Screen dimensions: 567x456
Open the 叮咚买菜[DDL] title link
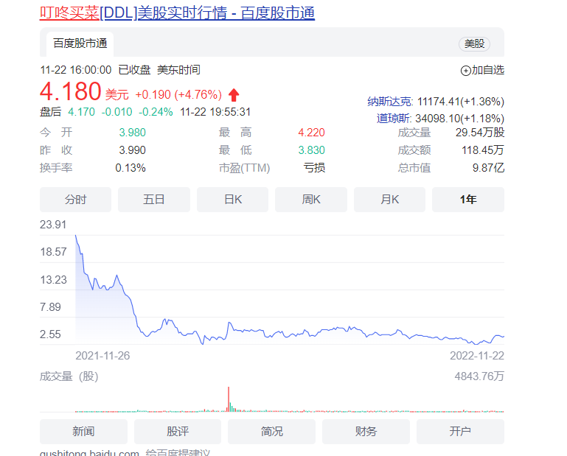coord(177,13)
